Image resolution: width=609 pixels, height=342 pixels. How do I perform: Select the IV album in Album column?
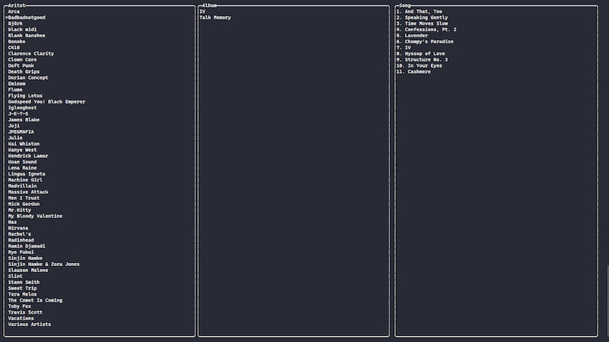click(x=202, y=11)
